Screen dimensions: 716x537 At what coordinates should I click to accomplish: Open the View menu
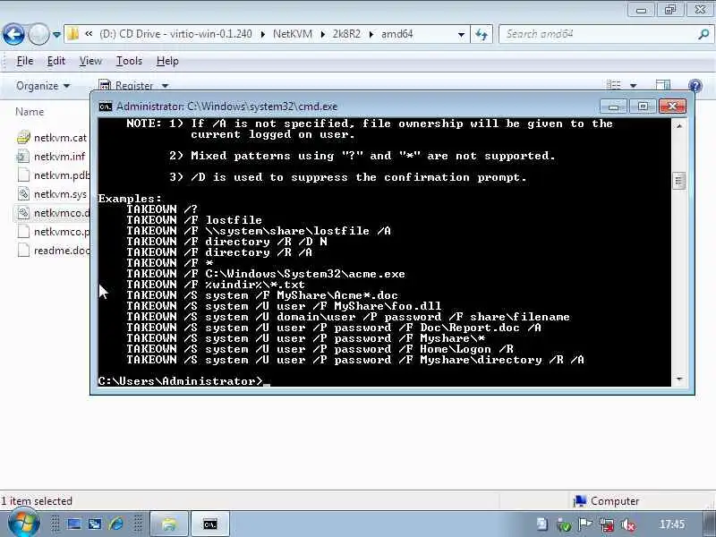click(x=90, y=61)
